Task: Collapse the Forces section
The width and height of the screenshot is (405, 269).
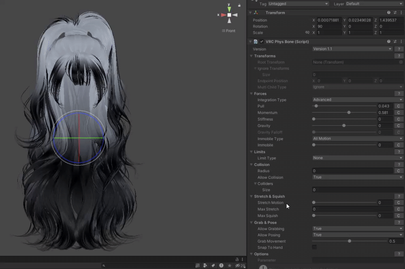Action: click(x=252, y=94)
